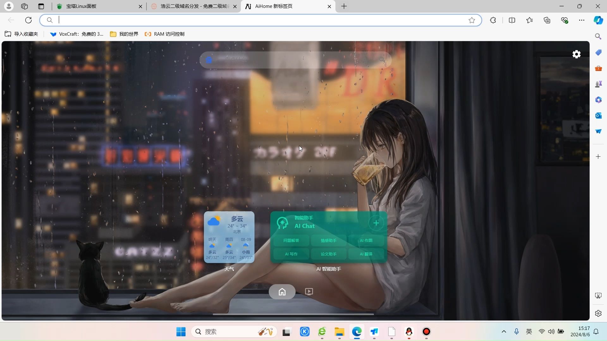Screen dimensions: 607x341
Task: Open 我的世界 bookmarks folder
Action: point(124,34)
